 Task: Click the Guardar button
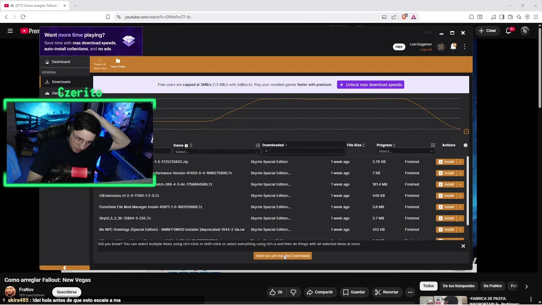(x=354, y=292)
